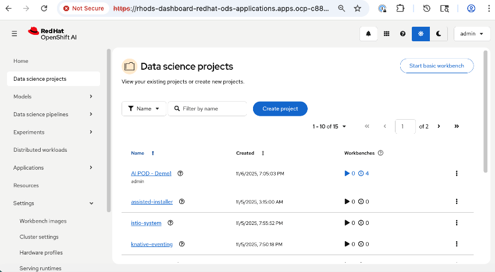Expand the Experiments sidebar section
495x272 pixels.
click(54, 132)
